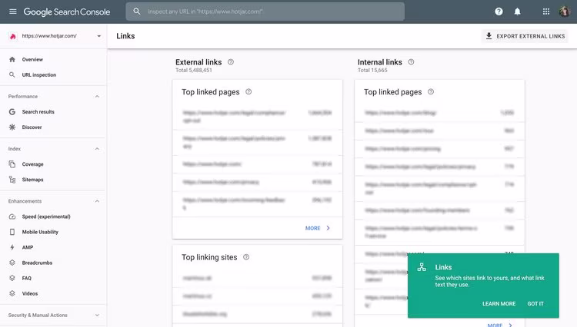The height and width of the screenshot is (327, 577).
Task: Open the Google apps grid
Action: pyautogui.click(x=546, y=12)
